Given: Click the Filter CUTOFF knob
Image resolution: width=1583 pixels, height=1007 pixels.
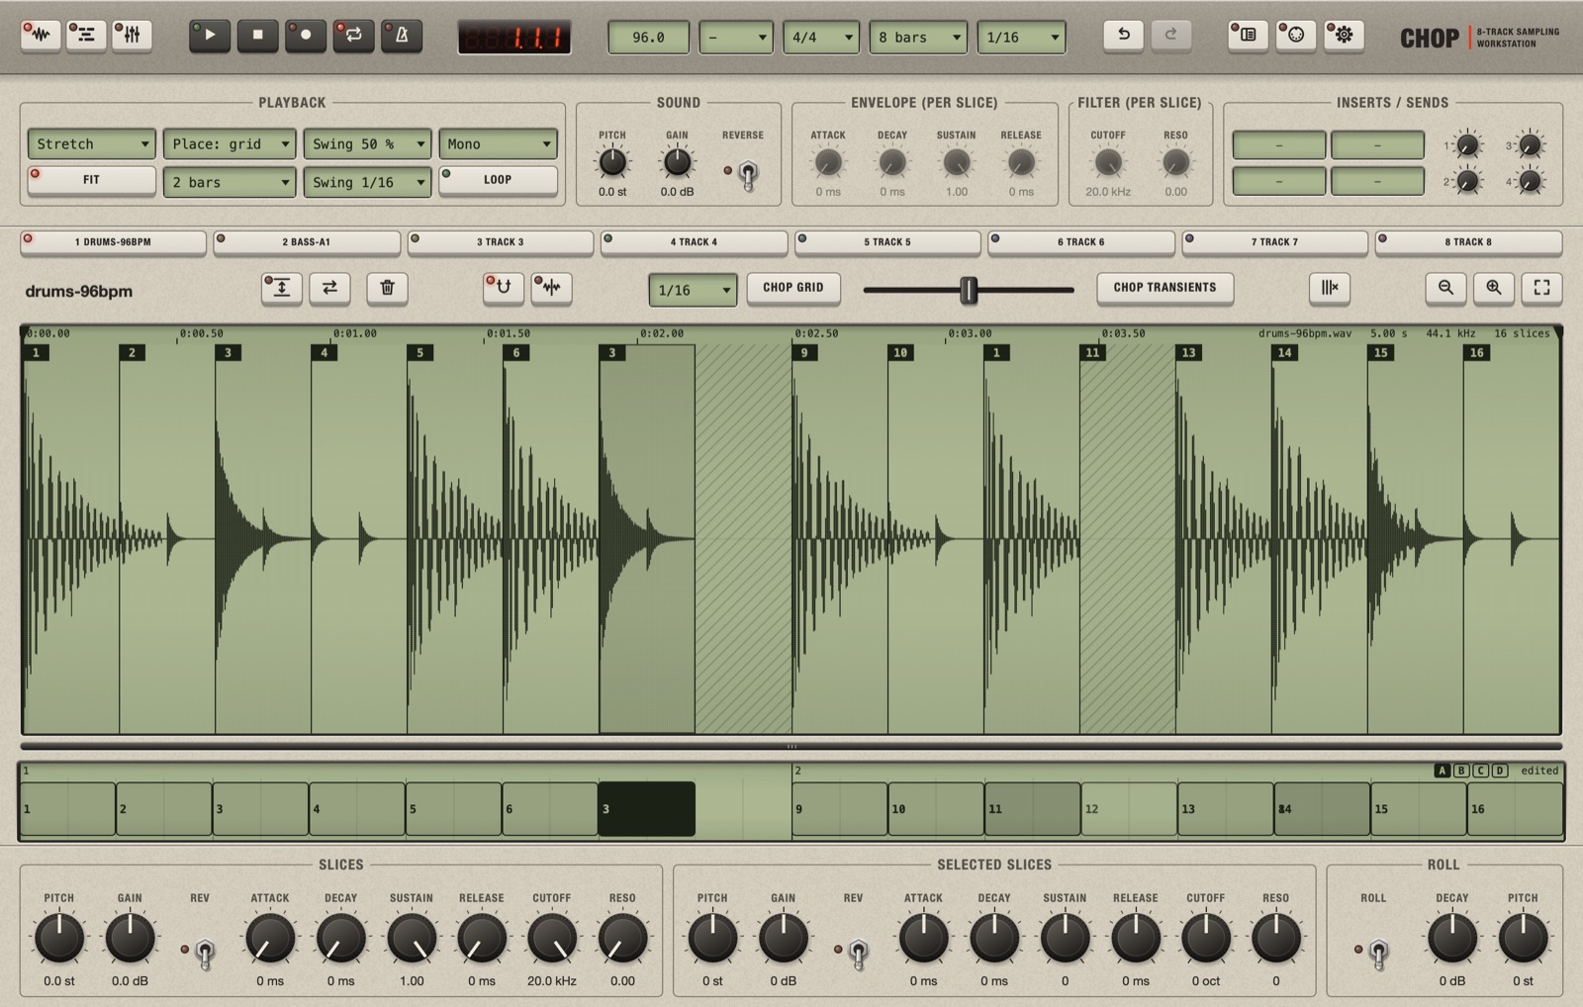Looking at the screenshot, I should click(1108, 162).
